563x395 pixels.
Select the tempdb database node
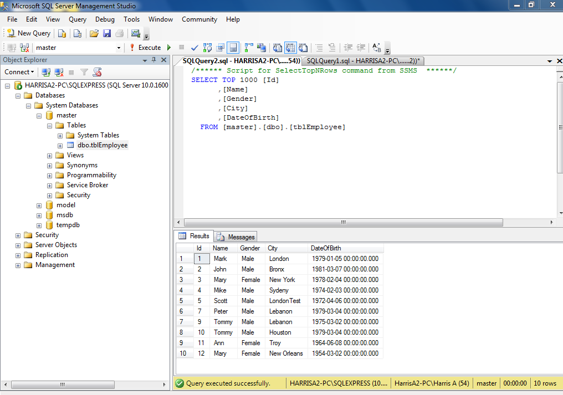68,225
